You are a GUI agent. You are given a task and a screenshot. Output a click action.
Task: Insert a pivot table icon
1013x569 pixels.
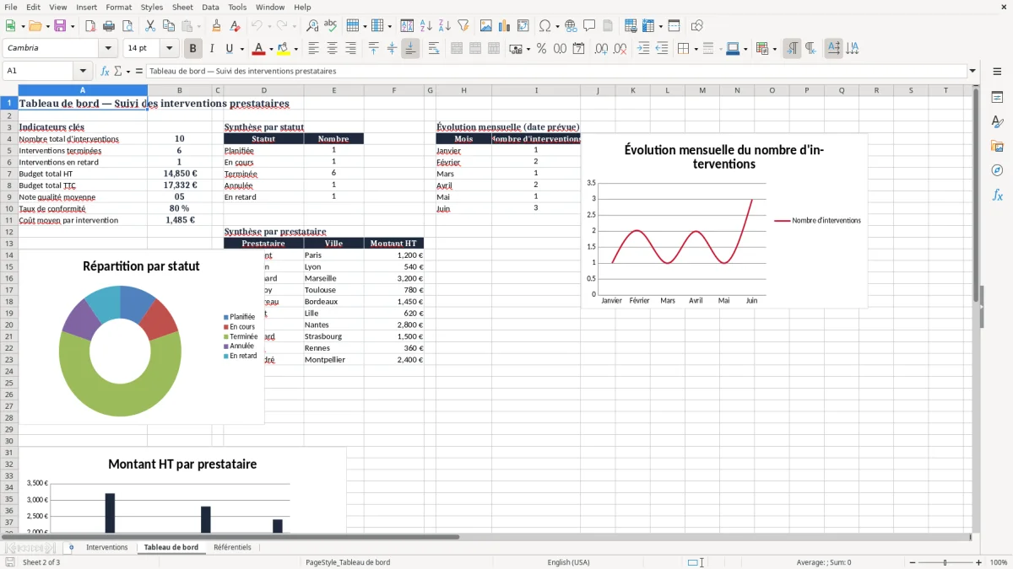point(523,26)
